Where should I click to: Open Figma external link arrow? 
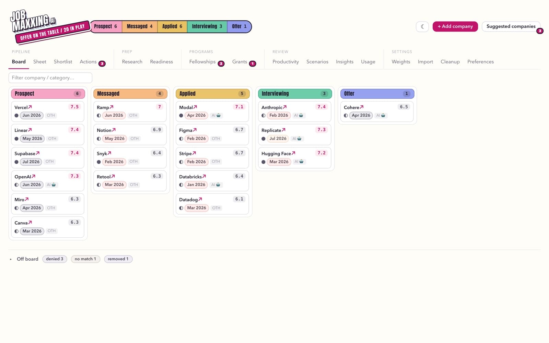(x=195, y=130)
